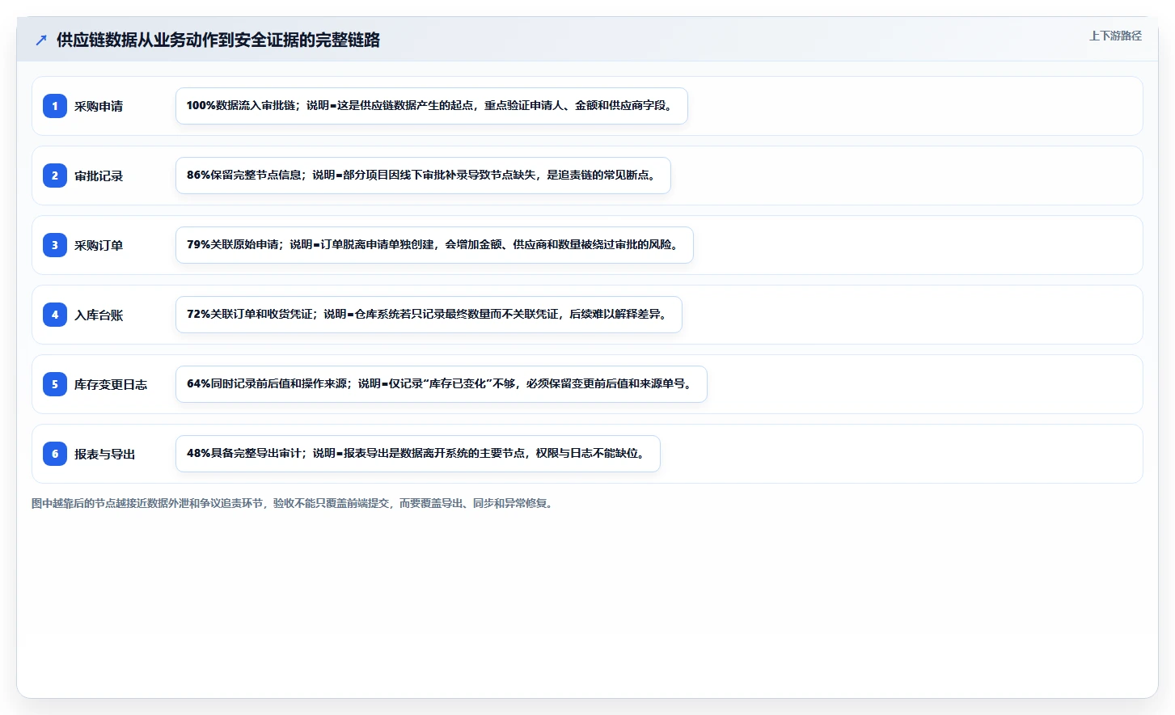Open the 48%具备完整导出审计 description box

pos(418,454)
